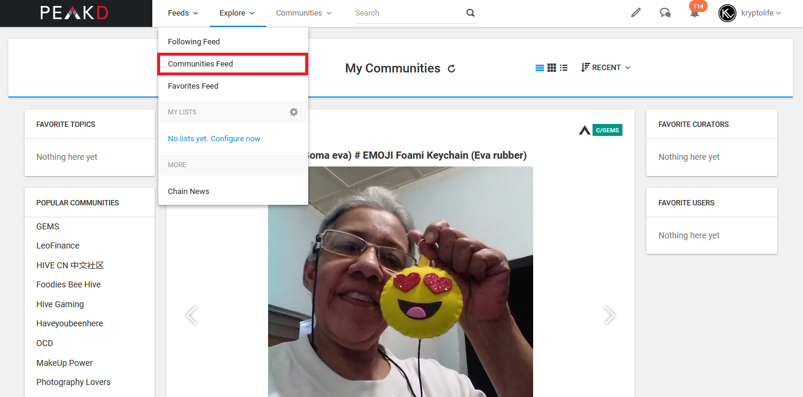Select the blue rows view layout toggle
Viewport: 803px width, 397px height.
point(539,67)
